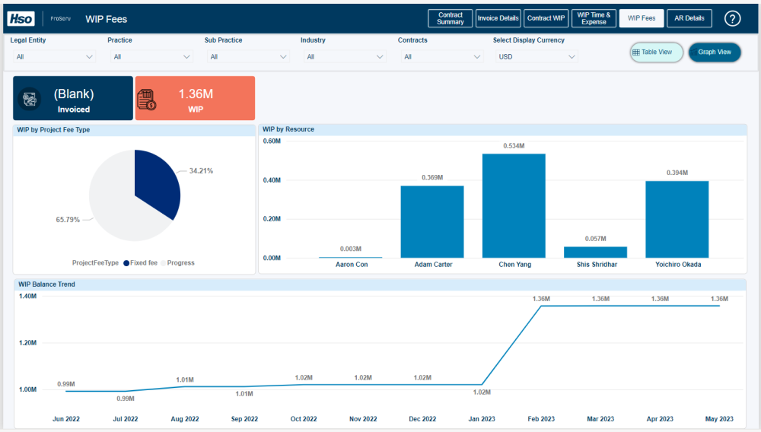Viewport: 761px width, 432px height.
Task: Open WIP Time & Expense page
Action: (x=594, y=18)
